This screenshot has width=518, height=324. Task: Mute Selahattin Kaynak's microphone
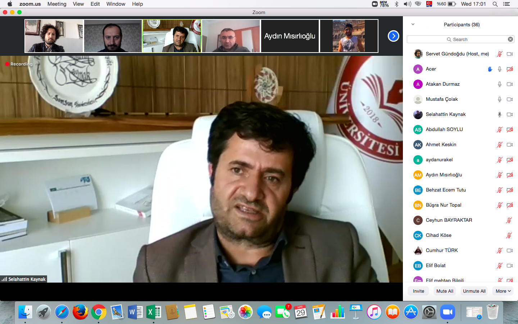[500, 114]
